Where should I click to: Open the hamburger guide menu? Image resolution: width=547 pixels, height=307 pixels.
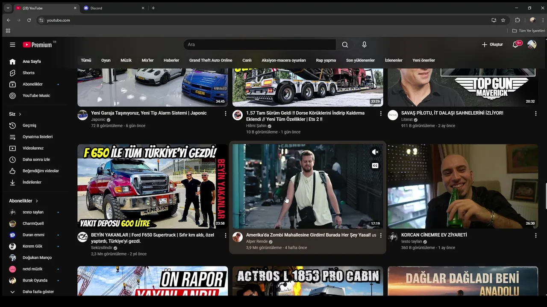click(12, 44)
